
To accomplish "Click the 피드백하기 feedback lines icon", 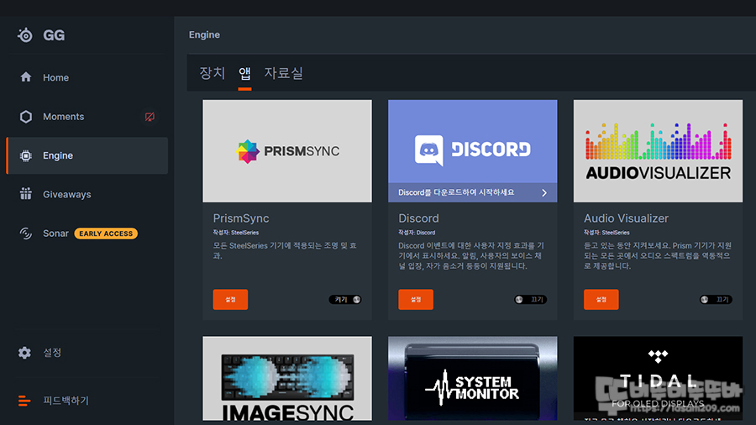I will coord(24,401).
